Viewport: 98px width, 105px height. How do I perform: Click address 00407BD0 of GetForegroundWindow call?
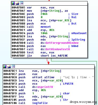pos(18,43)
